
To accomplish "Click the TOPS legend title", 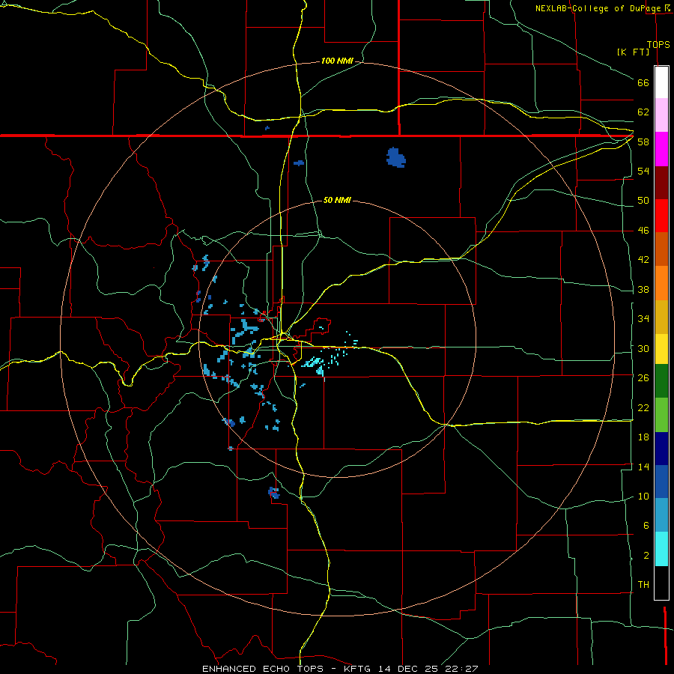I will click(658, 45).
